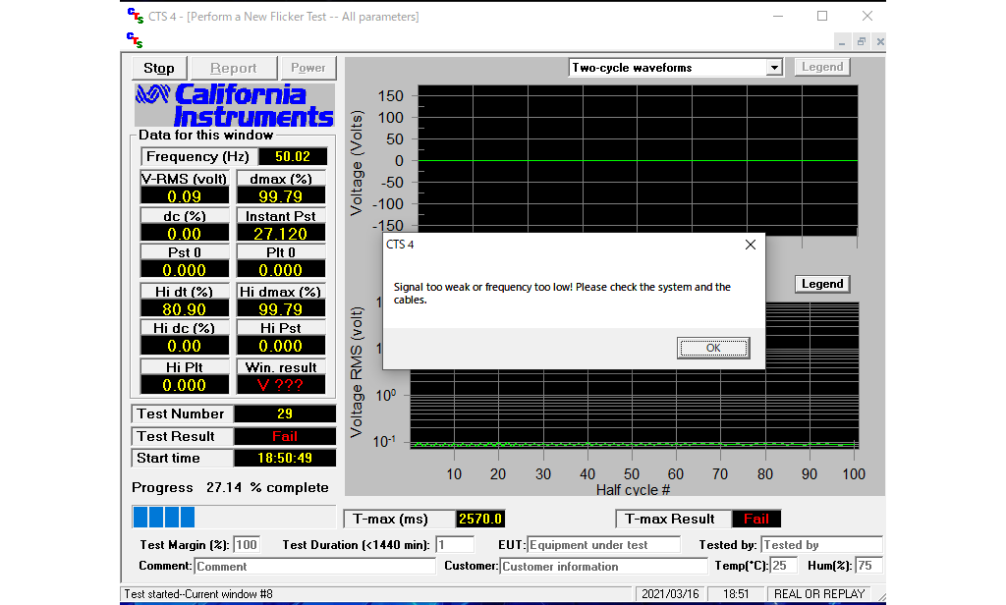This screenshot has width=1006, height=605.
Task: Click the top graph's Legend button
Action: 822,67
